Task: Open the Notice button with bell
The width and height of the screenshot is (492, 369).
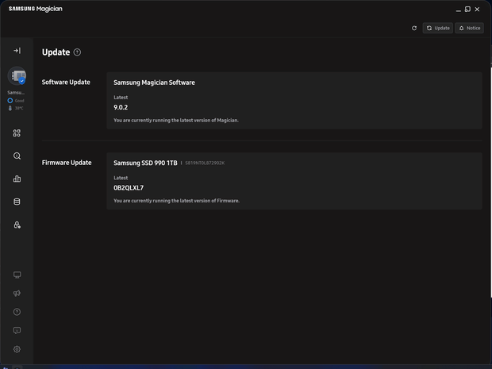Action: [x=470, y=28]
